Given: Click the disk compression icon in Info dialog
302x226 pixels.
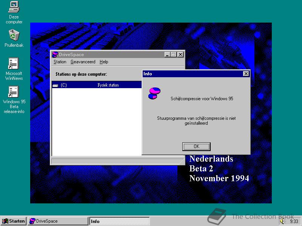Looking at the screenshot, I should click(x=154, y=93).
